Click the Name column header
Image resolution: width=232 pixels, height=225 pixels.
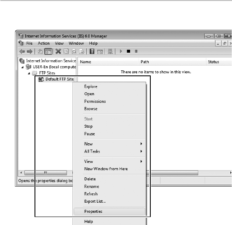(x=108, y=62)
